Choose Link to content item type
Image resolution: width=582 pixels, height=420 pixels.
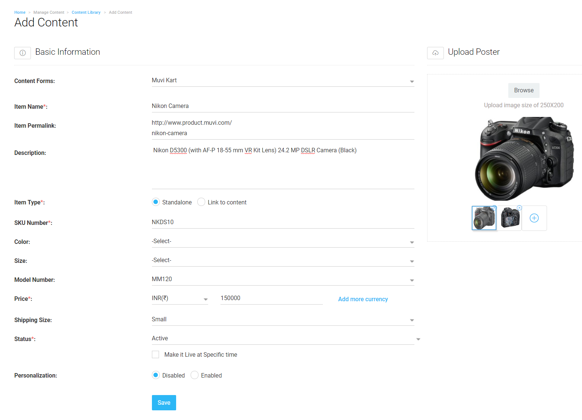[x=201, y=202]
